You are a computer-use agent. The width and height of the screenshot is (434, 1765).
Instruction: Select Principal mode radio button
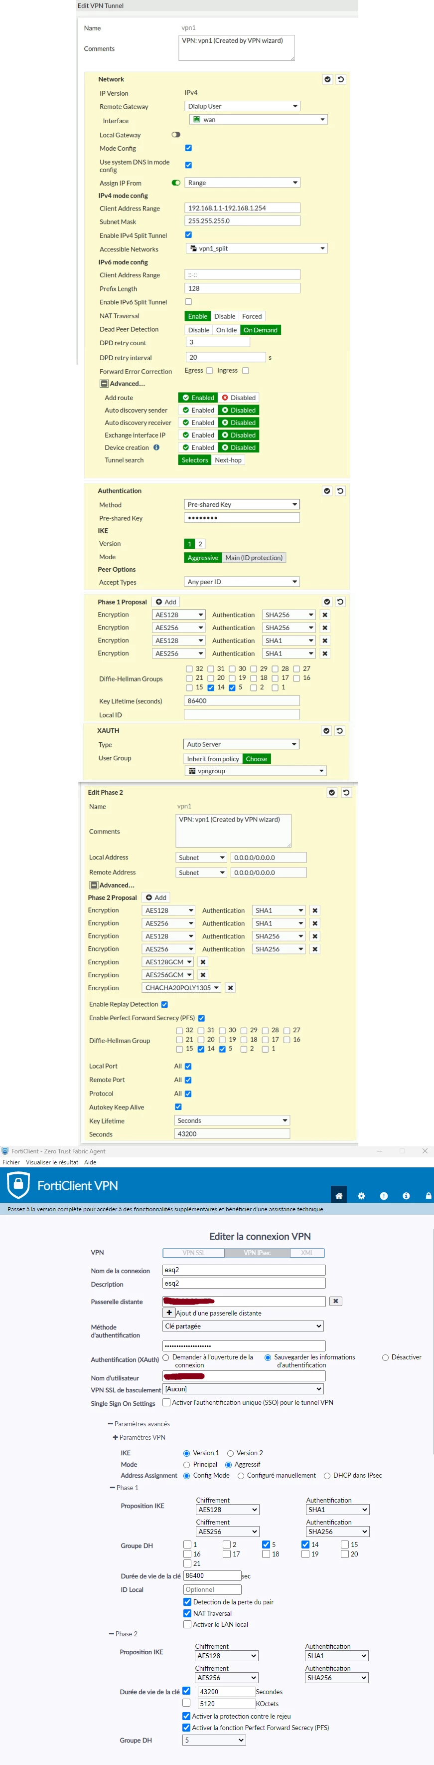186,1465
